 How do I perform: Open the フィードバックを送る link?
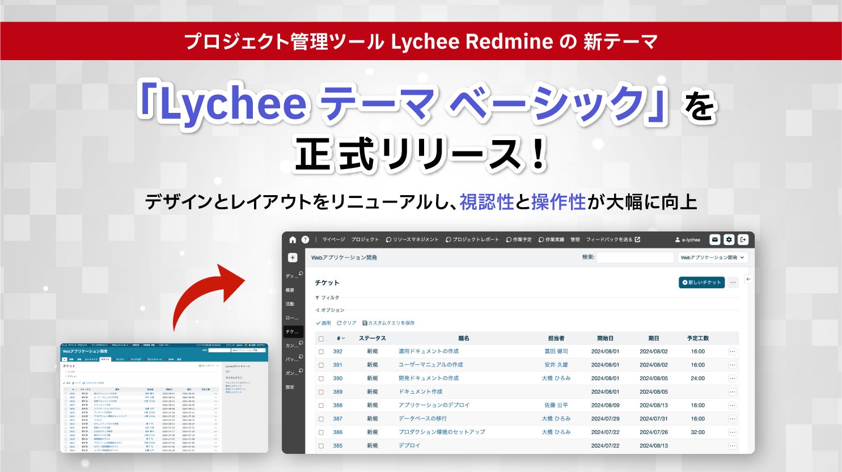point(613,239)
